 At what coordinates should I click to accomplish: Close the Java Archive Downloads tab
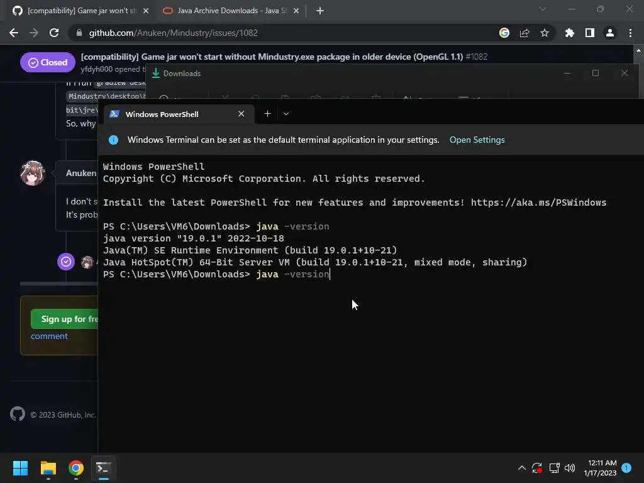tap(296, 11)
